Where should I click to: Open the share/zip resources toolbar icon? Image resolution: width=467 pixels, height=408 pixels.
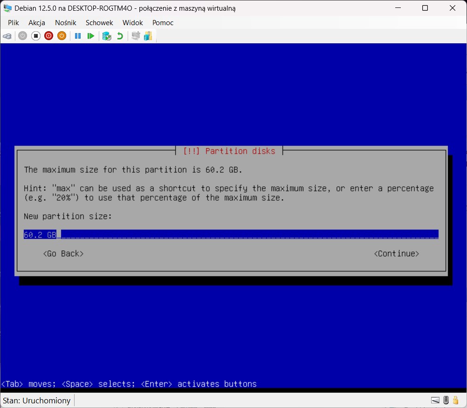148,36
